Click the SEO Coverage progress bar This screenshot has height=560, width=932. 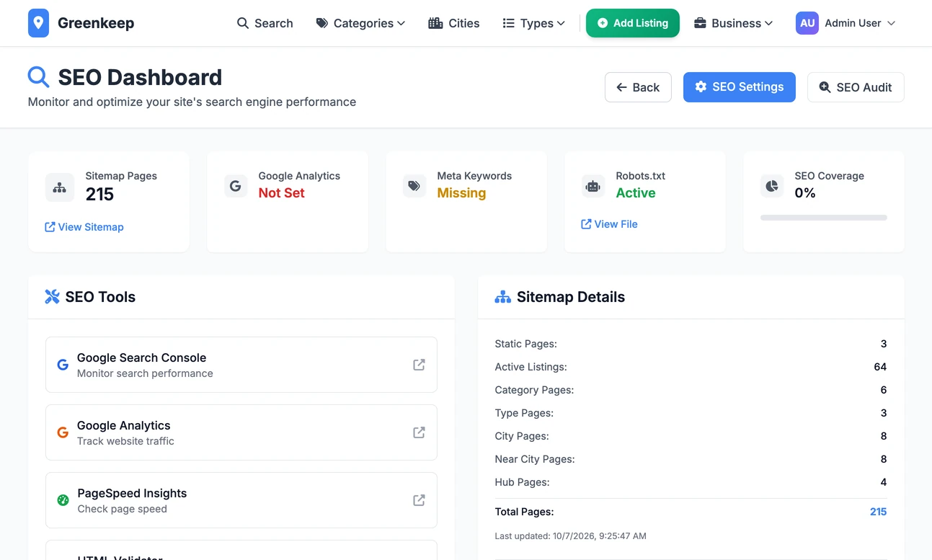click(x=824, y=218)
